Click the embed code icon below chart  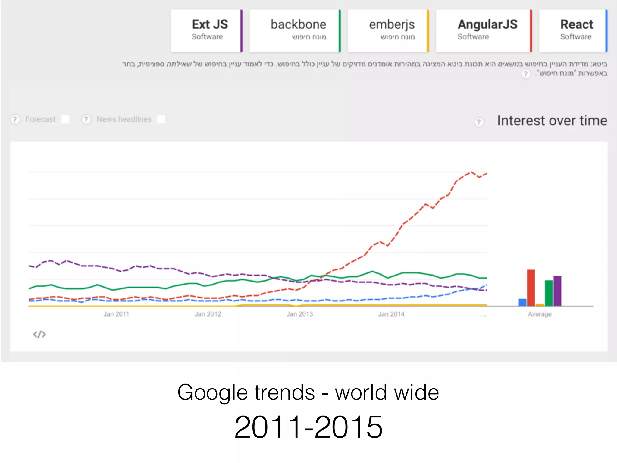click(x=39, y=334)
